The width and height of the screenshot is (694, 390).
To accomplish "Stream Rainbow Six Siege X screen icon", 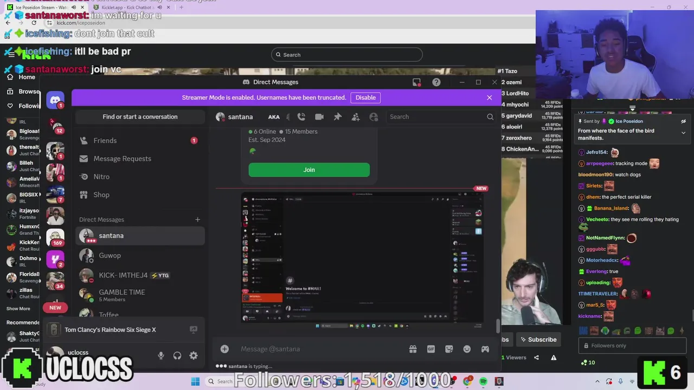I will tap(194, 329).
